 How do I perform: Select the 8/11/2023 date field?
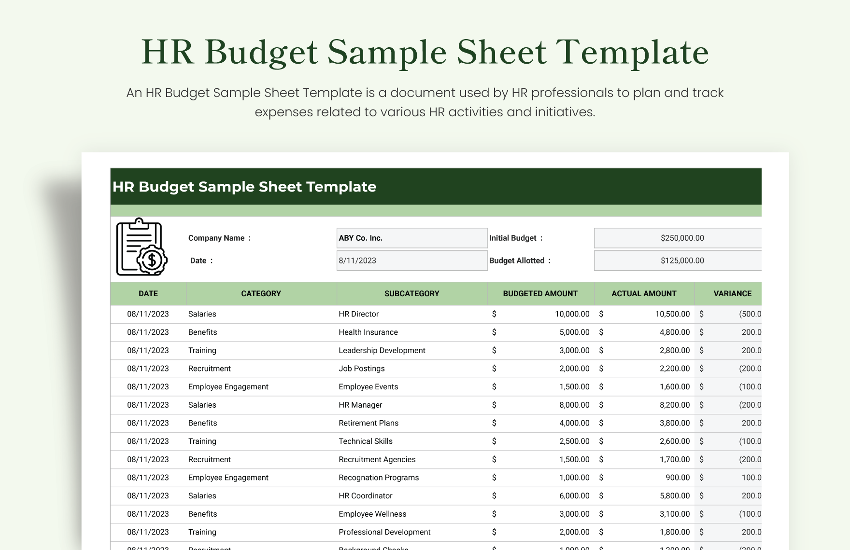(412, 261)
